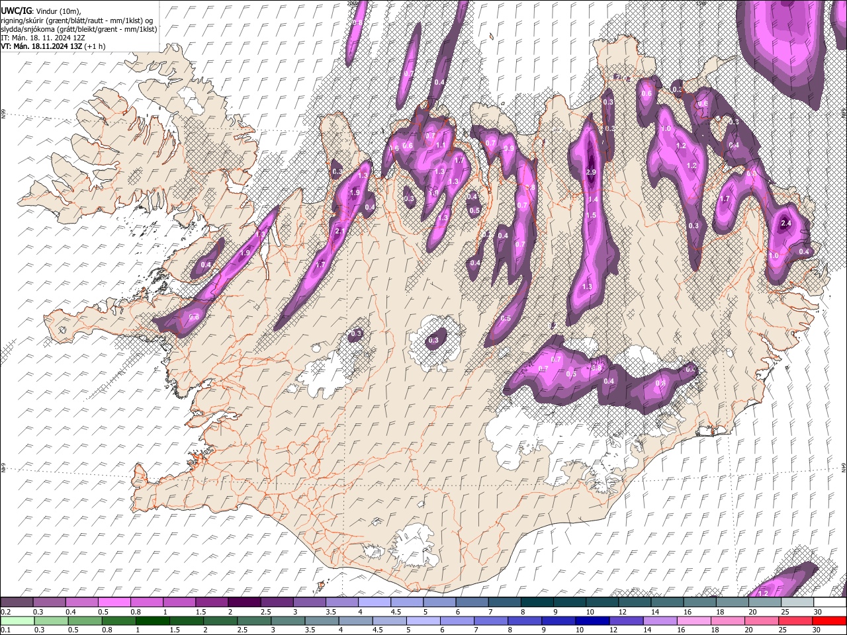Click the violet lower legend swatch at 12
This screenshot has width=847, height=635.
627,620
